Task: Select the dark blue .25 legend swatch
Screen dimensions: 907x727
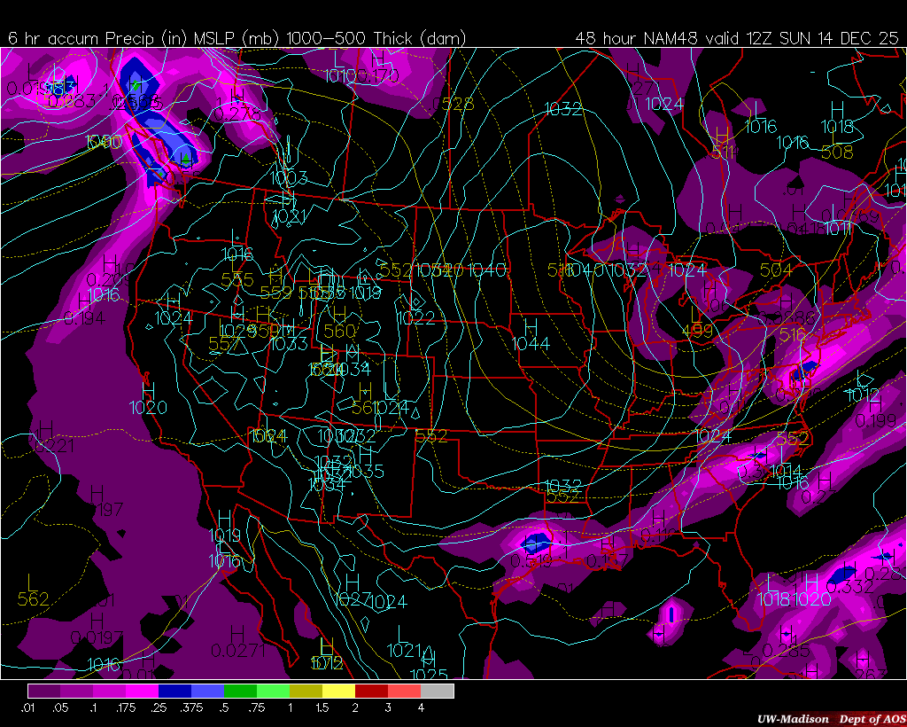Action: 175,691
